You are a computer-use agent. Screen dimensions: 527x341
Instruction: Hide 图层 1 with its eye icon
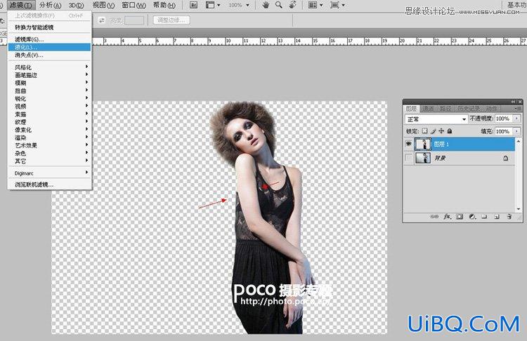pos(408,144)
